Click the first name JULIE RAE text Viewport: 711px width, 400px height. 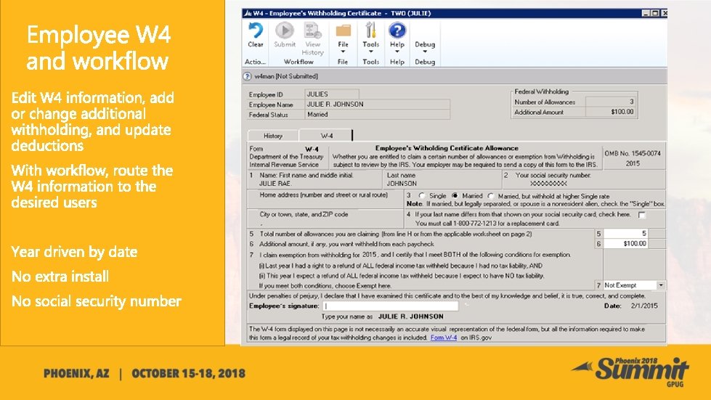coord(275,184)
